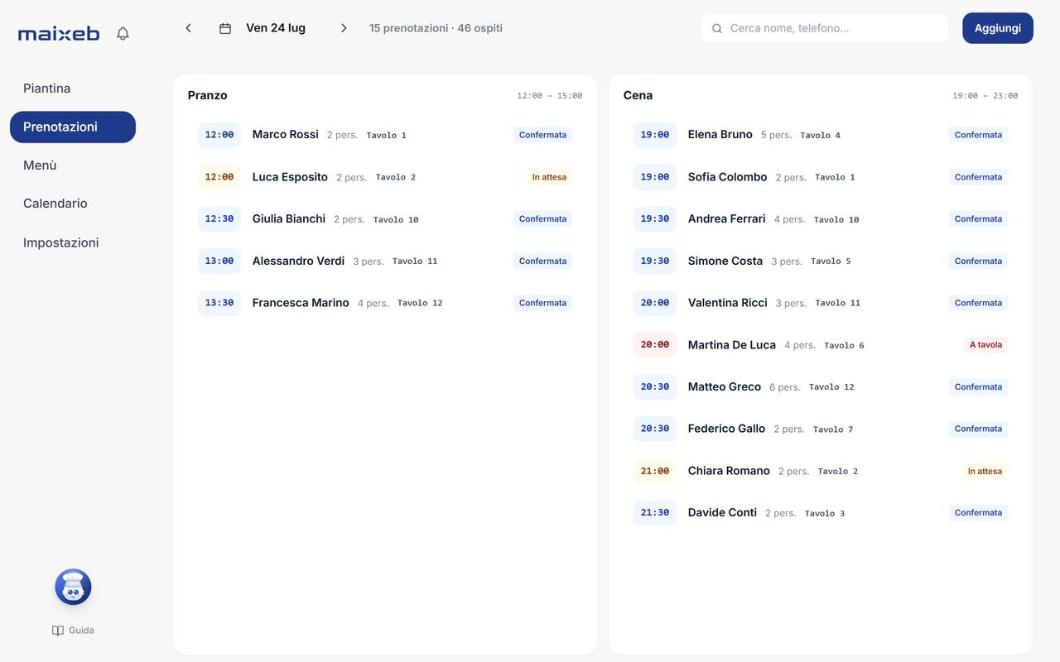Open the notifications bell icon
The height and width of the screenshot is (662, 1060).
point(123,34)
